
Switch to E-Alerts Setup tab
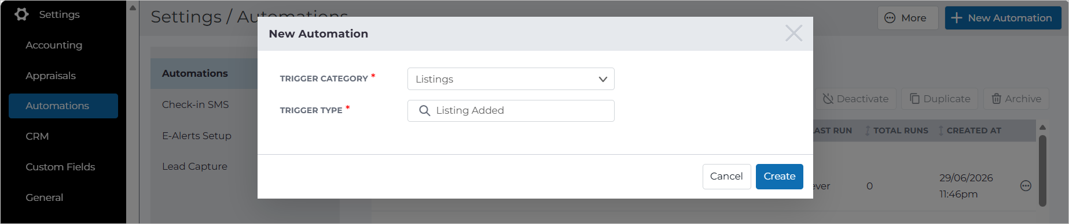coord(197,136)
